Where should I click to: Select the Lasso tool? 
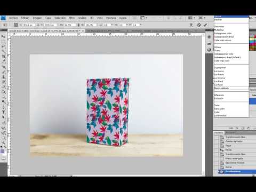tap(3, 46)
